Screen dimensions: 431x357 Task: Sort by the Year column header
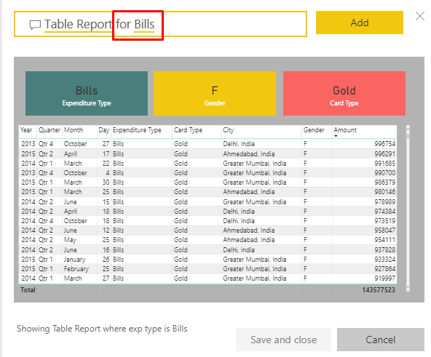pyautogui.click(x=26, y=130)
